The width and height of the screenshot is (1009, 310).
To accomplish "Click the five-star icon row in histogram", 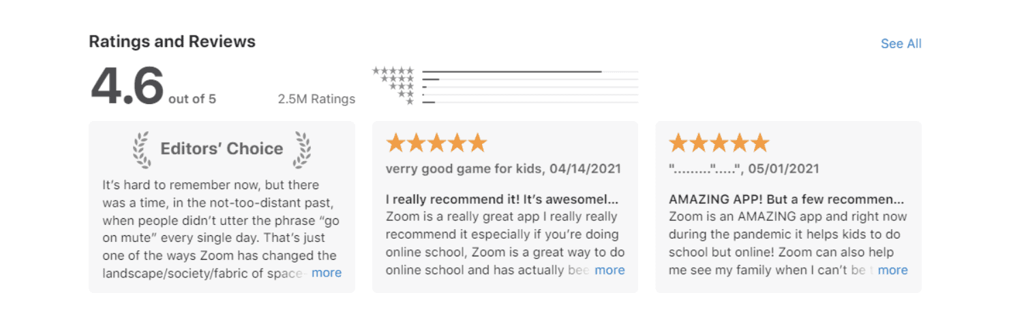I will [393, 71].
